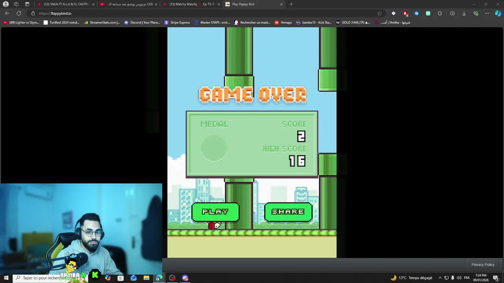Viewport: 504px width, 283px height.
Task: Open the 7:24 PM clock and calendar
Action: tap(481, 278)
